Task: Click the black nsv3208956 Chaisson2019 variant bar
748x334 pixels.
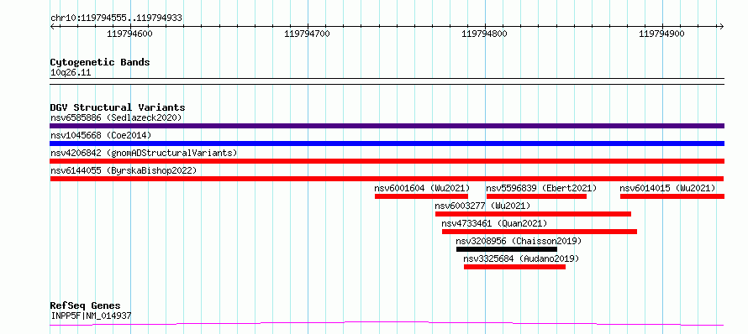Action: (507, 249)
